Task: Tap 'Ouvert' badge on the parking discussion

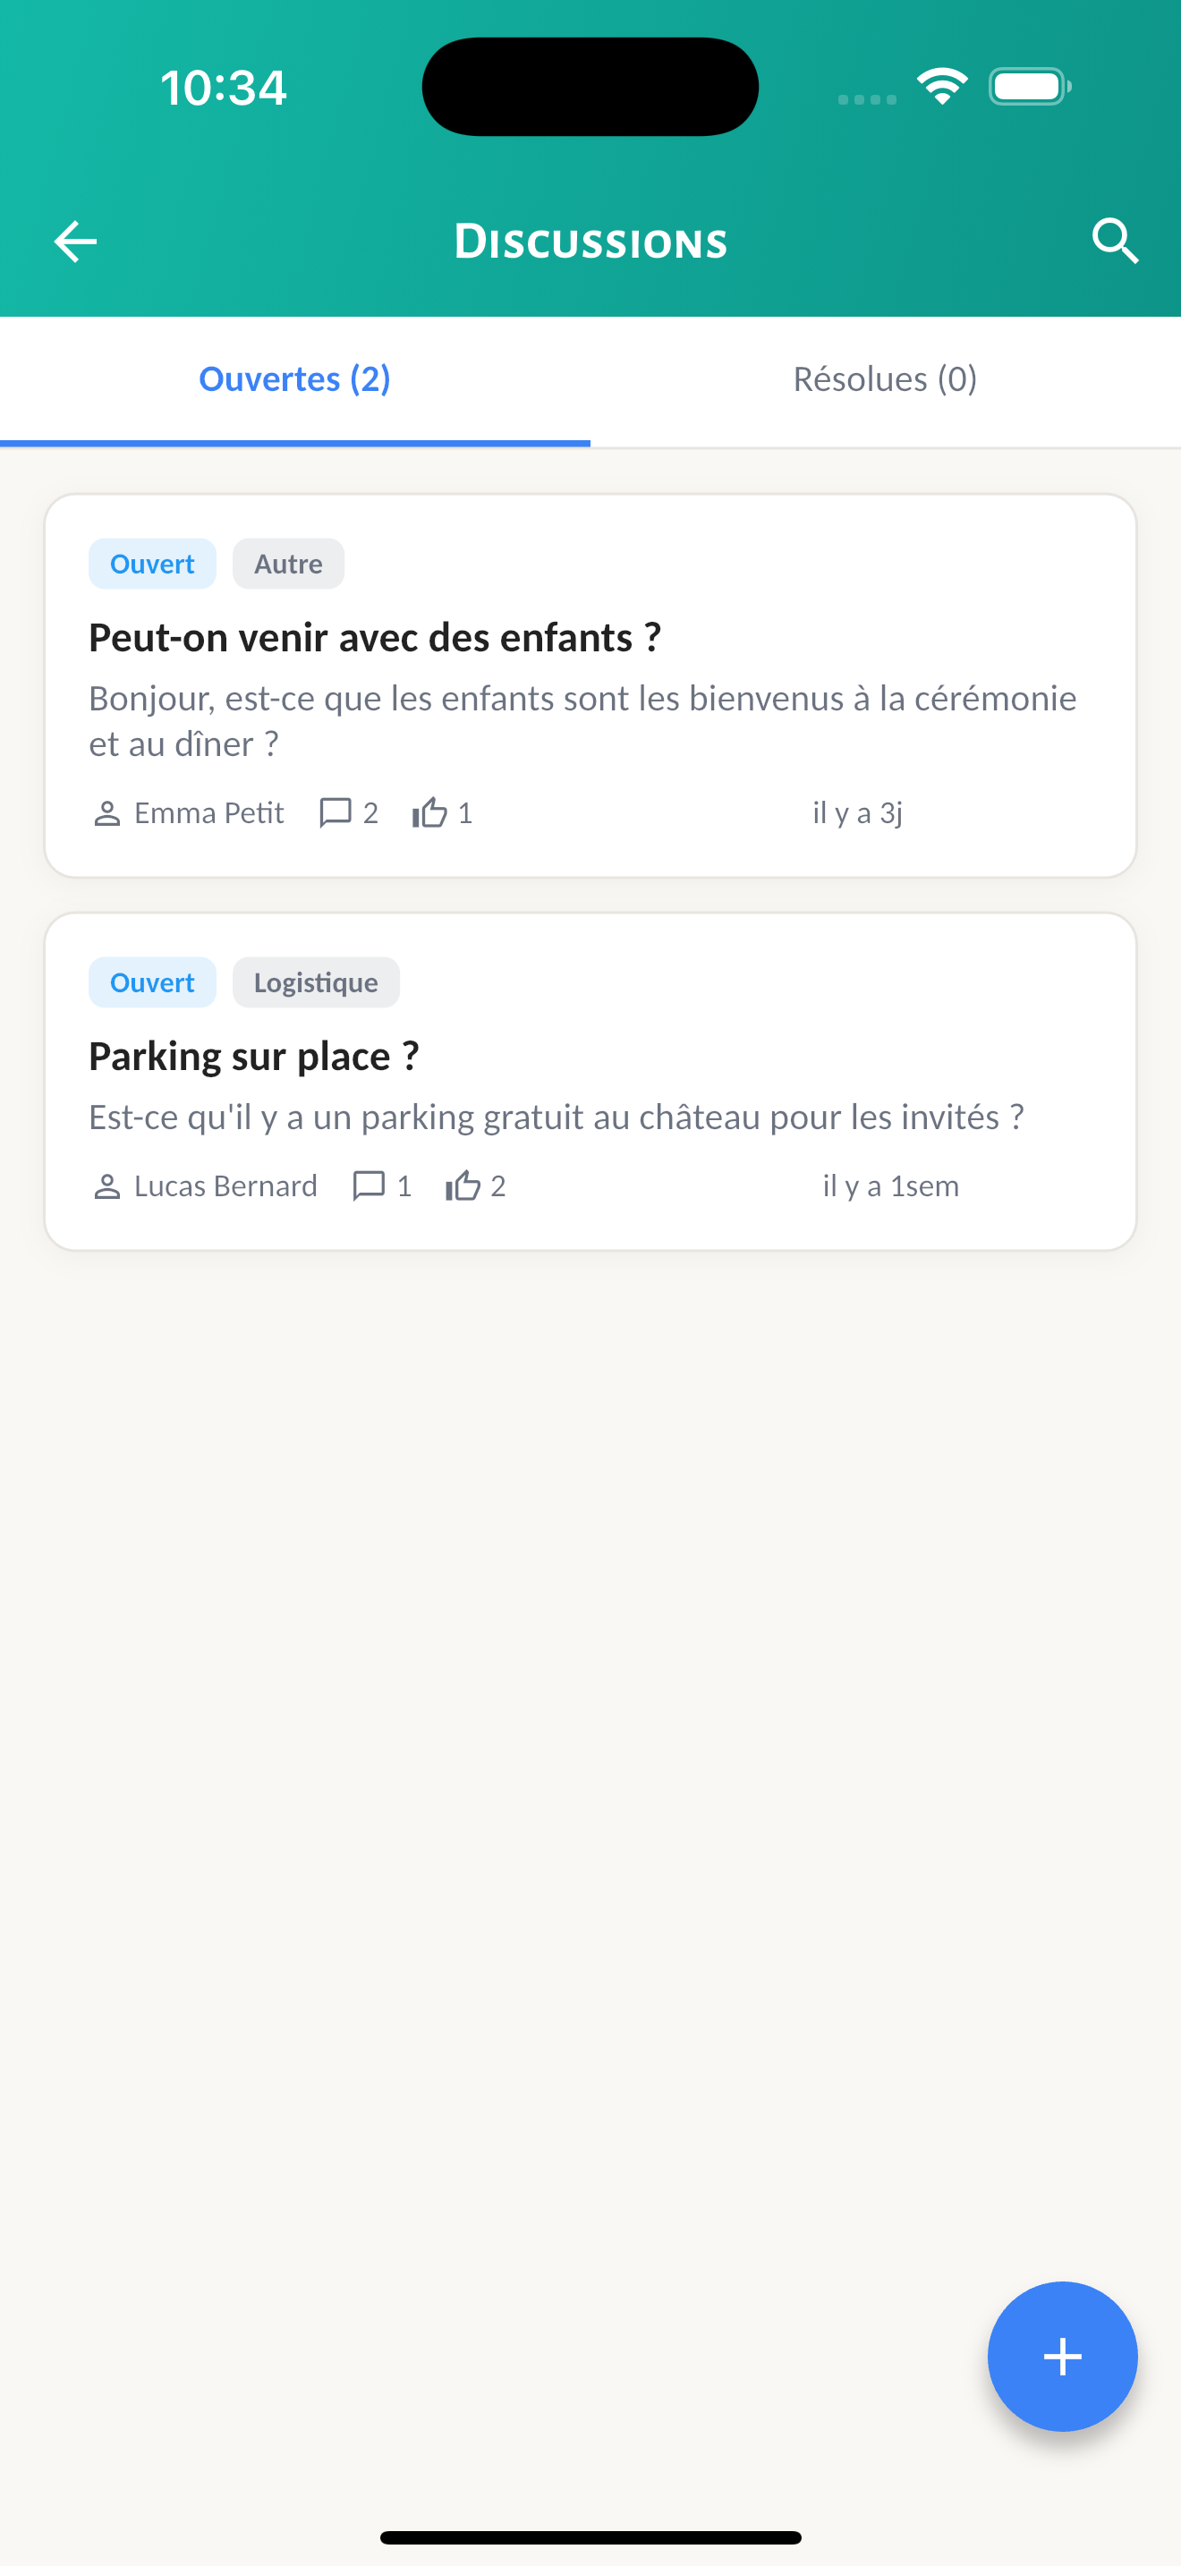Action: pos(151,982)
